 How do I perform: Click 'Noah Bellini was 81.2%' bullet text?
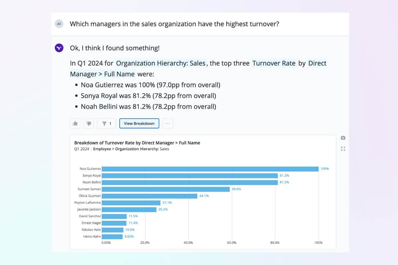[x=116, y=107]
